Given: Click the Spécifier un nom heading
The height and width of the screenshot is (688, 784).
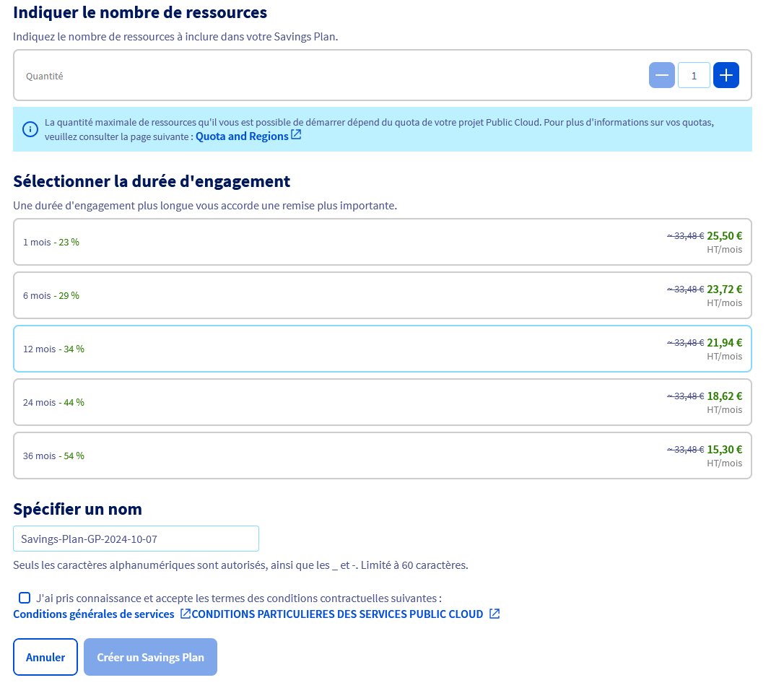Looking at the screenshot, I should (77, 509).
